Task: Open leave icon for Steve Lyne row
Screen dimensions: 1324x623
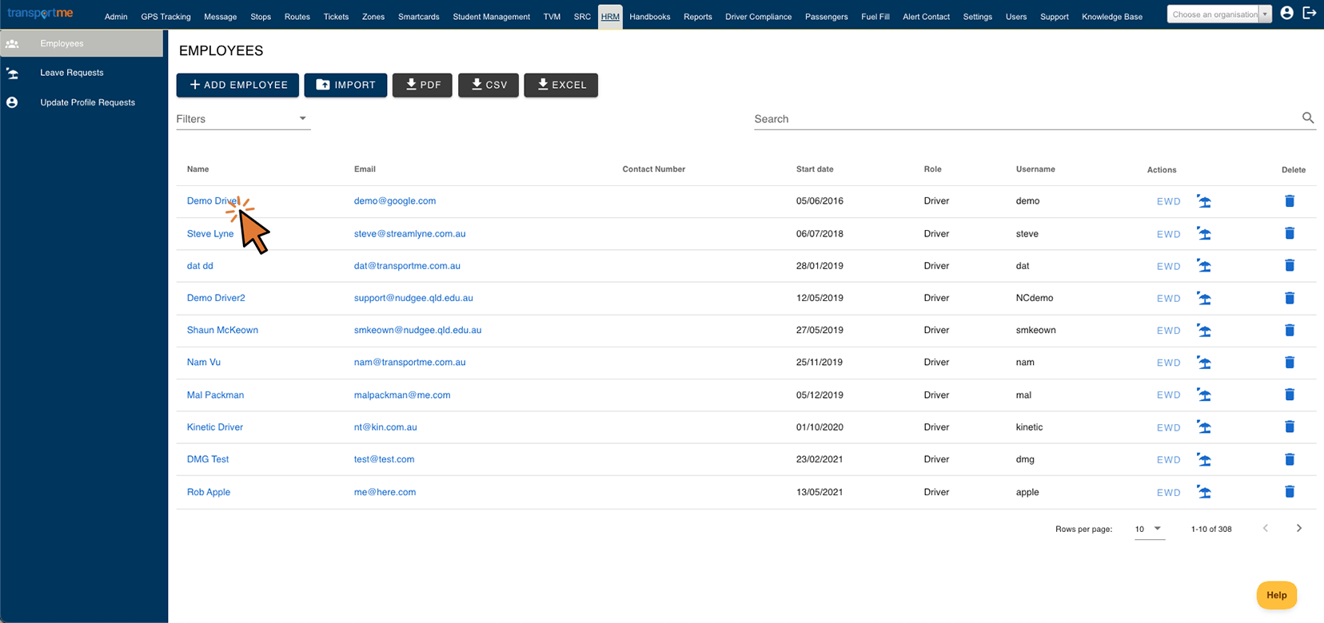Action: (x=1204, y=234)
